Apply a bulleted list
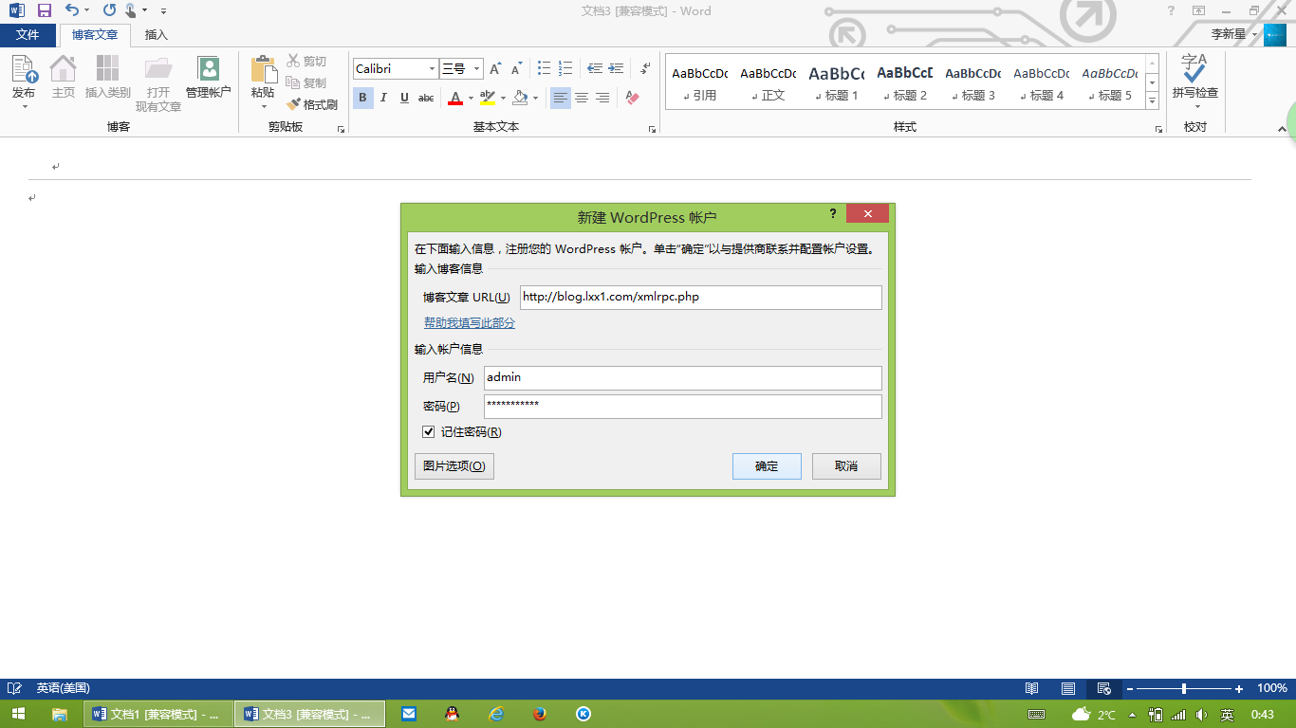Viewport: 1296px width, 728px height. click(544, 68)
